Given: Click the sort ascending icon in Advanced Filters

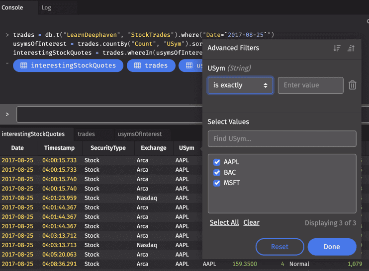Looking at the screenshot, I should click(x=351, y=48).
